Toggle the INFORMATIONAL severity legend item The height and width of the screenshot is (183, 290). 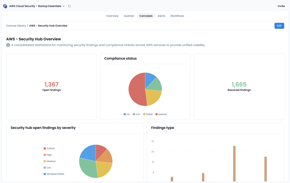(54, 174)
